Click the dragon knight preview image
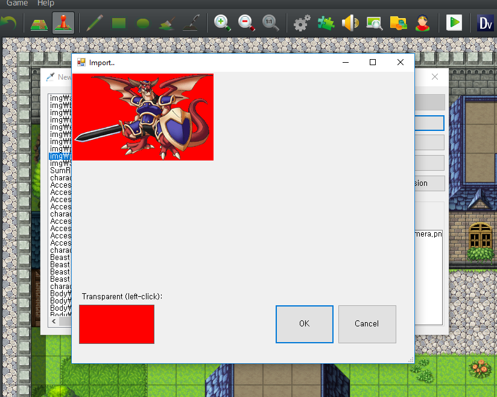497x397 pixels. 143,117
